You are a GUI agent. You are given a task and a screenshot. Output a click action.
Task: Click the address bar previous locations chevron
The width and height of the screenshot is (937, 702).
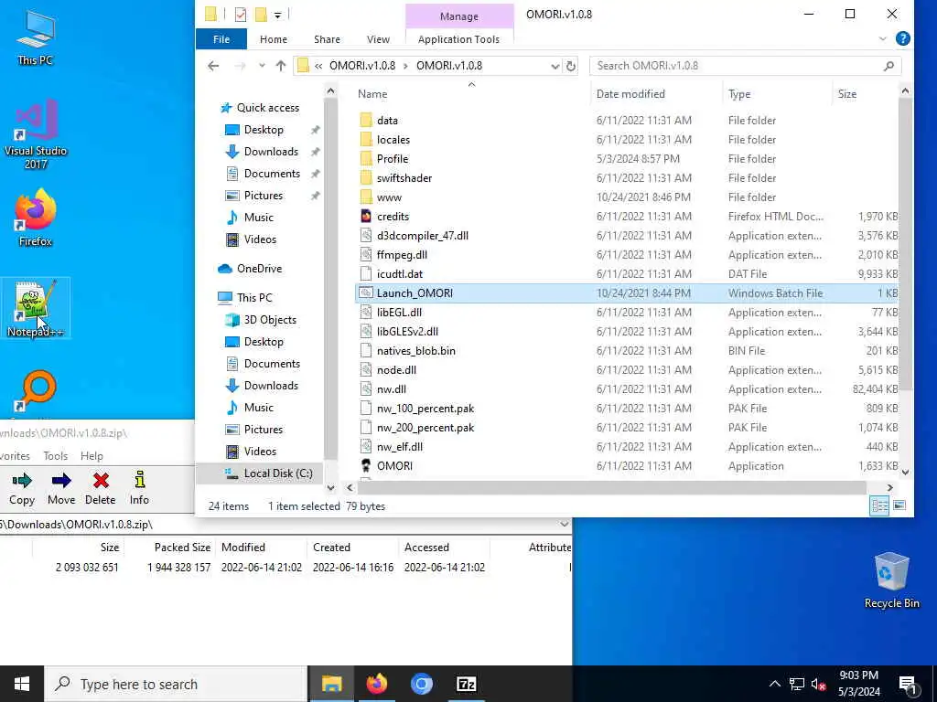(x=318, y=66)
